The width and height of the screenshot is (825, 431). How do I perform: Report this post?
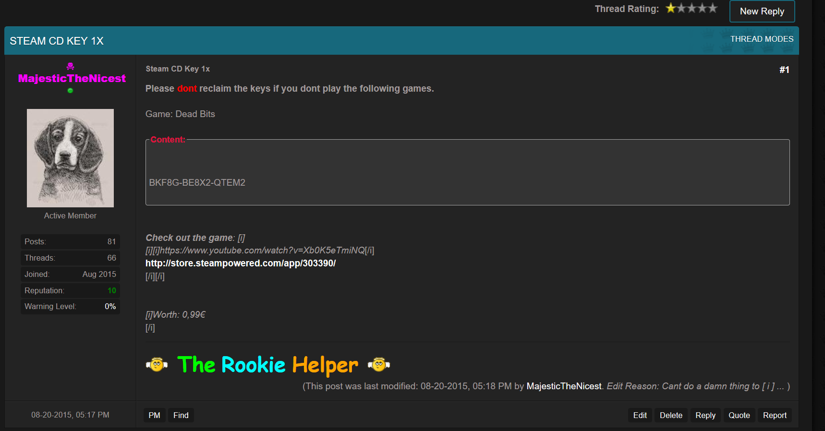point(775,415)
